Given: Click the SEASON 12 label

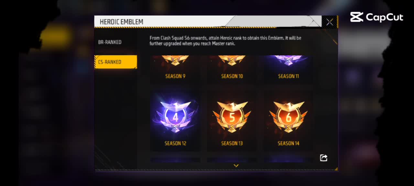Looking at the screenshot, I should (x=175, y=143).
